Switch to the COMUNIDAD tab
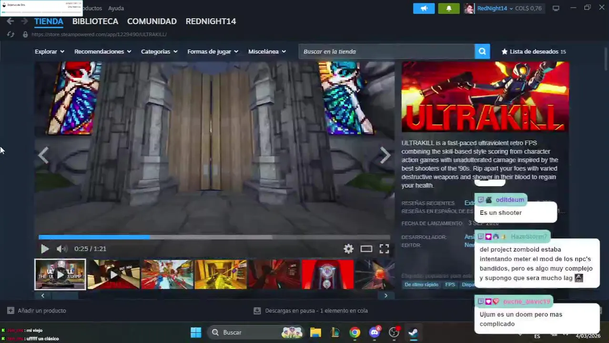 152,21
